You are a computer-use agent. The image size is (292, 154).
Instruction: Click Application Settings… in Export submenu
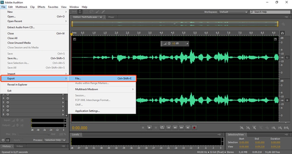pyautogui.click(x=88, y=111)
